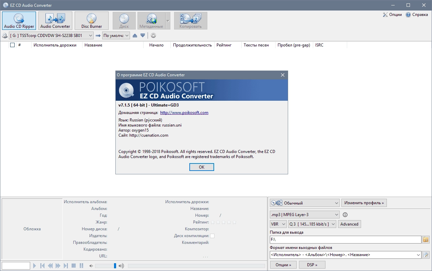The image size is (432, 271).
Task: Click the load disc down-arrow icon
Action: coord(143,35)
